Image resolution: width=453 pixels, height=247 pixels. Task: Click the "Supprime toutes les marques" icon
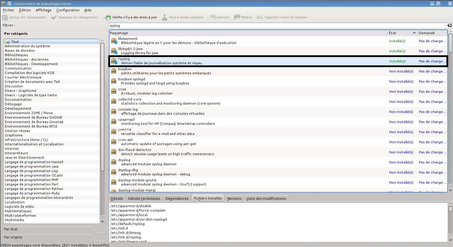(260, 17)
